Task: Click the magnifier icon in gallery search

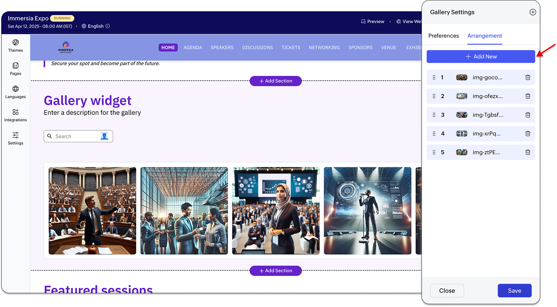Action: pos(50,136)
